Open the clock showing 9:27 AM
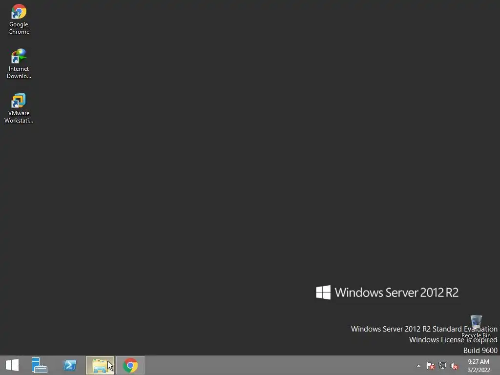 [x=479, y=366]
